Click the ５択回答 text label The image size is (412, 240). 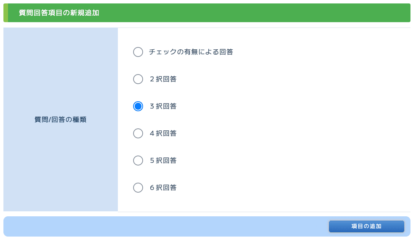pyautogui.click(x=163, y=160)
